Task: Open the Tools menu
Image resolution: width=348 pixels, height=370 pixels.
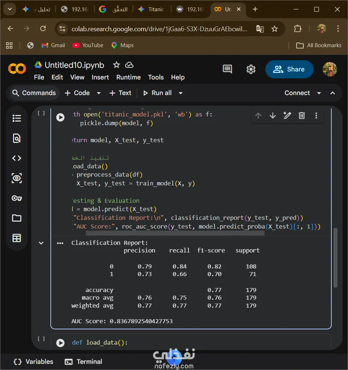Action: [156, 77]
